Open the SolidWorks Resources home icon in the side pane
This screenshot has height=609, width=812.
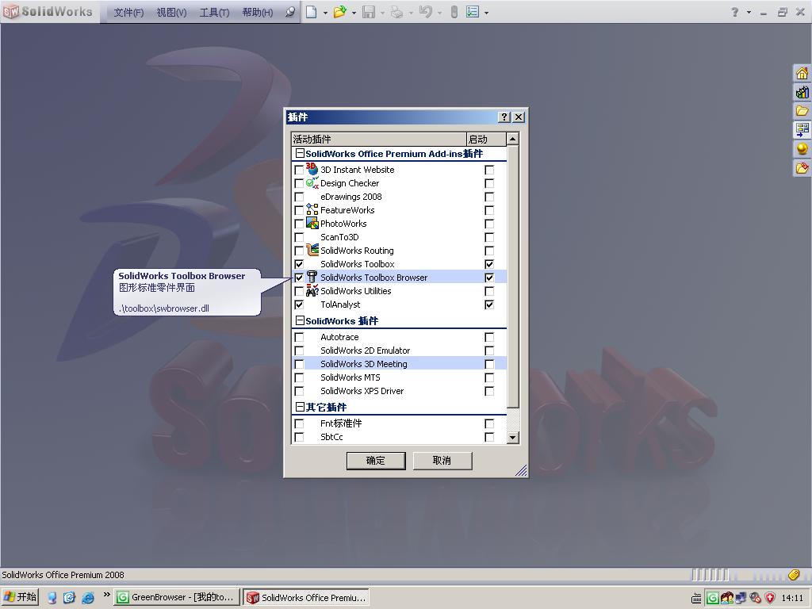tap(802, 74)
